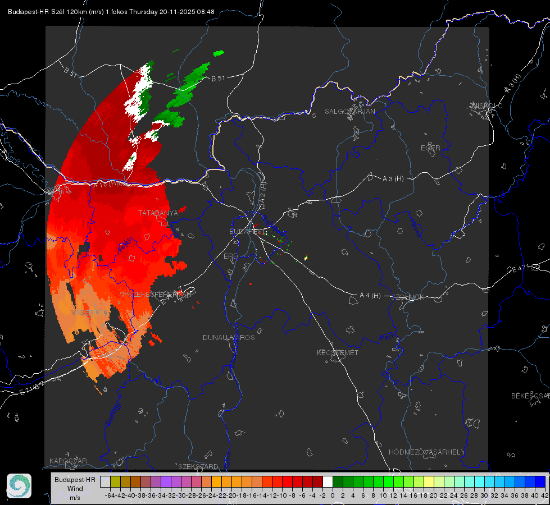Select the white zero-velocity swatch in the legend
The height and width of the screenshot is (505, 550).
coord(328,481)
